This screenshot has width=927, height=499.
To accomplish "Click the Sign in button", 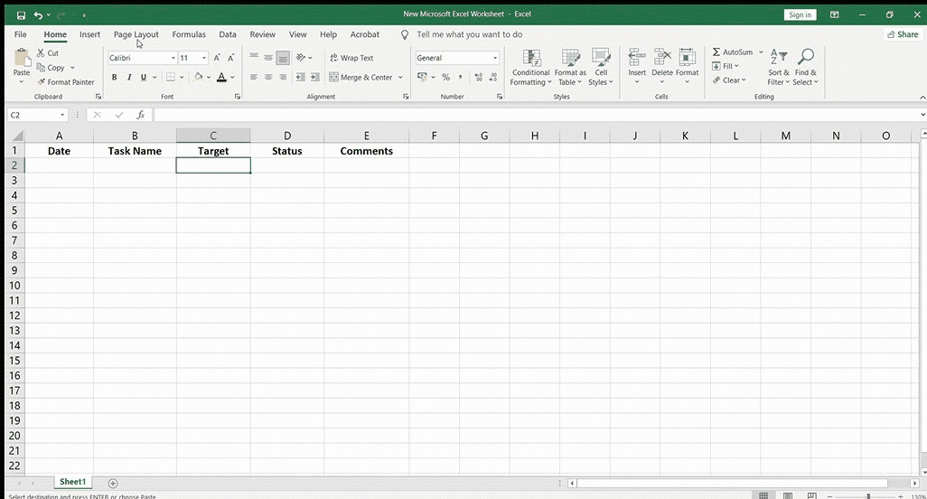I will (x=800, y=14).
